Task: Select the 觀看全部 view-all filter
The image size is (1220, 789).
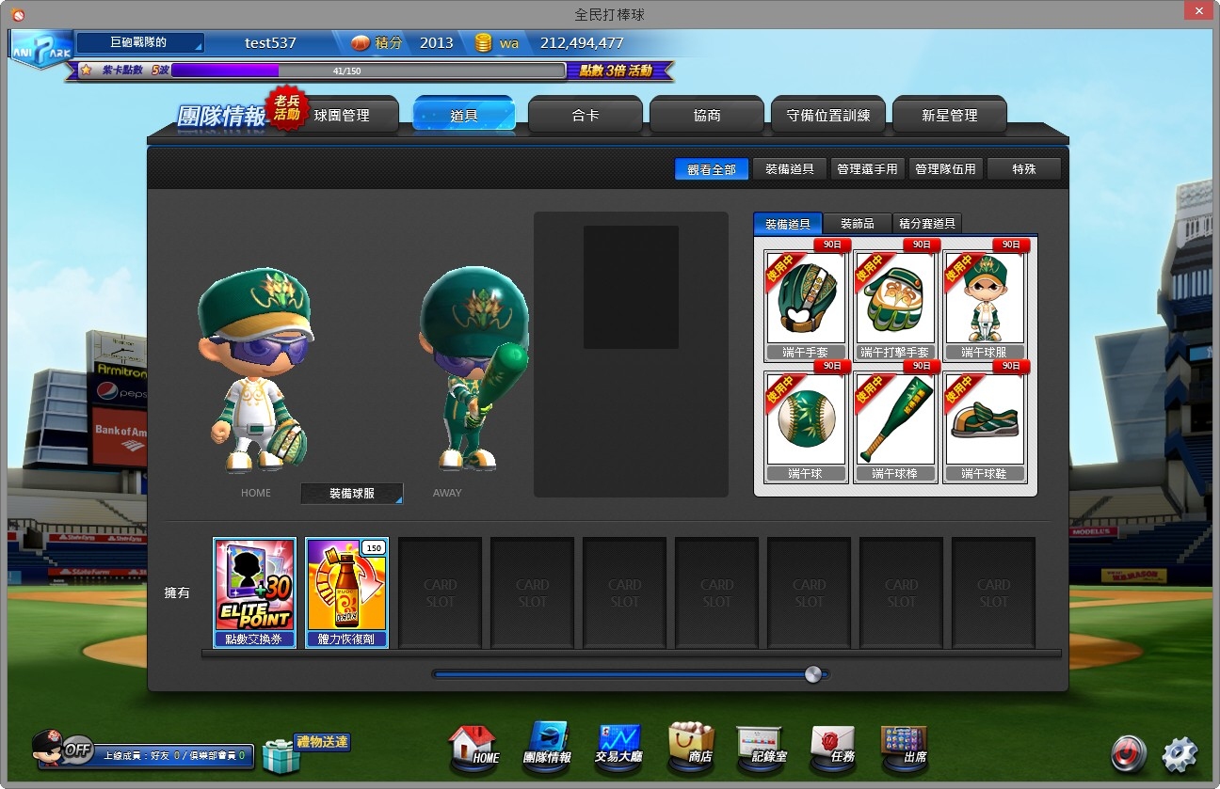Action: click(712, 169)
